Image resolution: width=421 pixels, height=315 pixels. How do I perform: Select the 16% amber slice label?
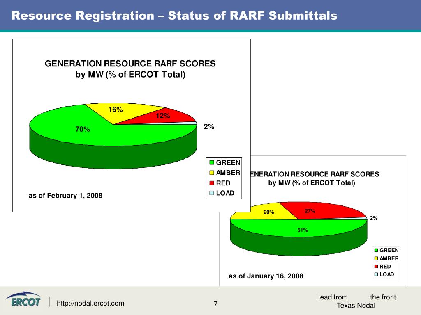click(x=116, y=109)
